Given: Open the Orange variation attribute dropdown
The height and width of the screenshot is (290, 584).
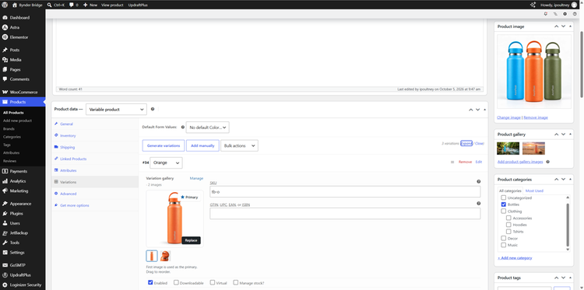Looking at the screenshot, I should [166, 162].
